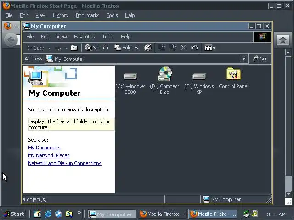
Task: Open the My Documents link
Action: [44, 148]
